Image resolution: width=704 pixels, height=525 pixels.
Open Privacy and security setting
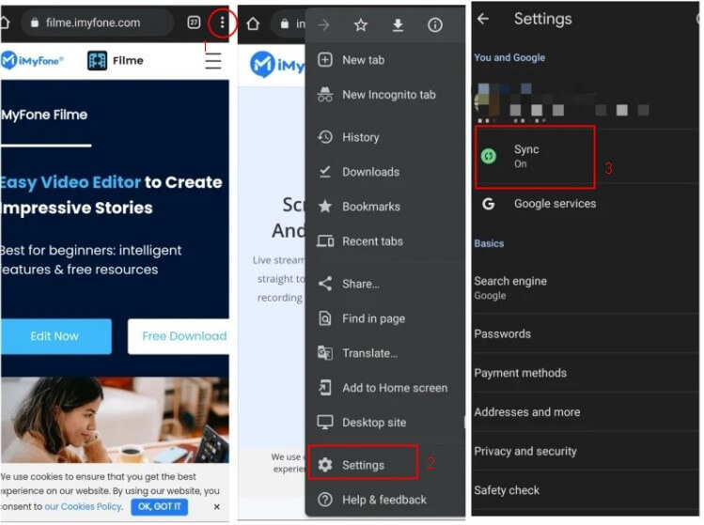coord(586,451)
